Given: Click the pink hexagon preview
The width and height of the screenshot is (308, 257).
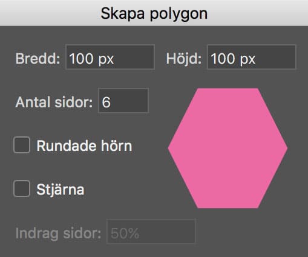Looking at the screenshot, I should pos(228,148).
